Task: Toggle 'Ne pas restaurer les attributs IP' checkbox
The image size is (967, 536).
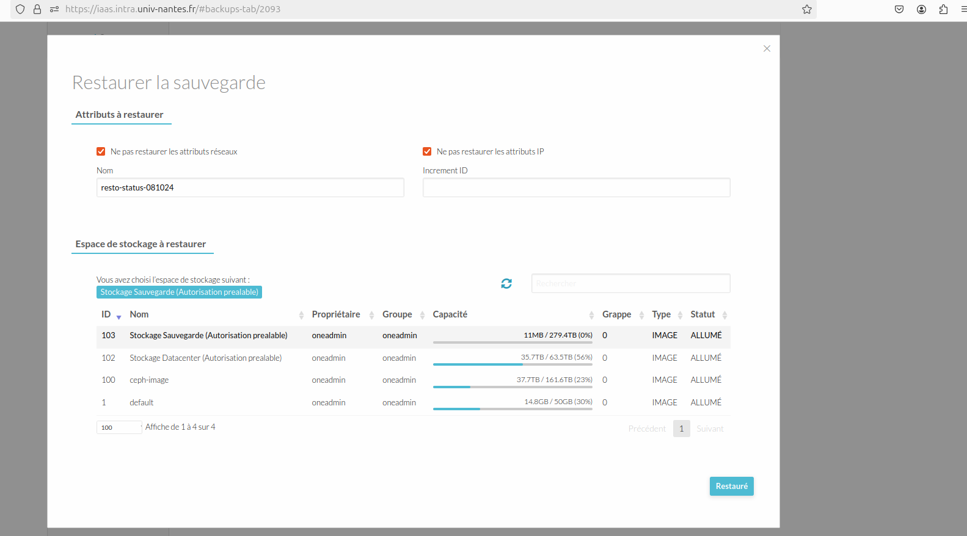Action: pyautogui.click(x=427, y=151)
